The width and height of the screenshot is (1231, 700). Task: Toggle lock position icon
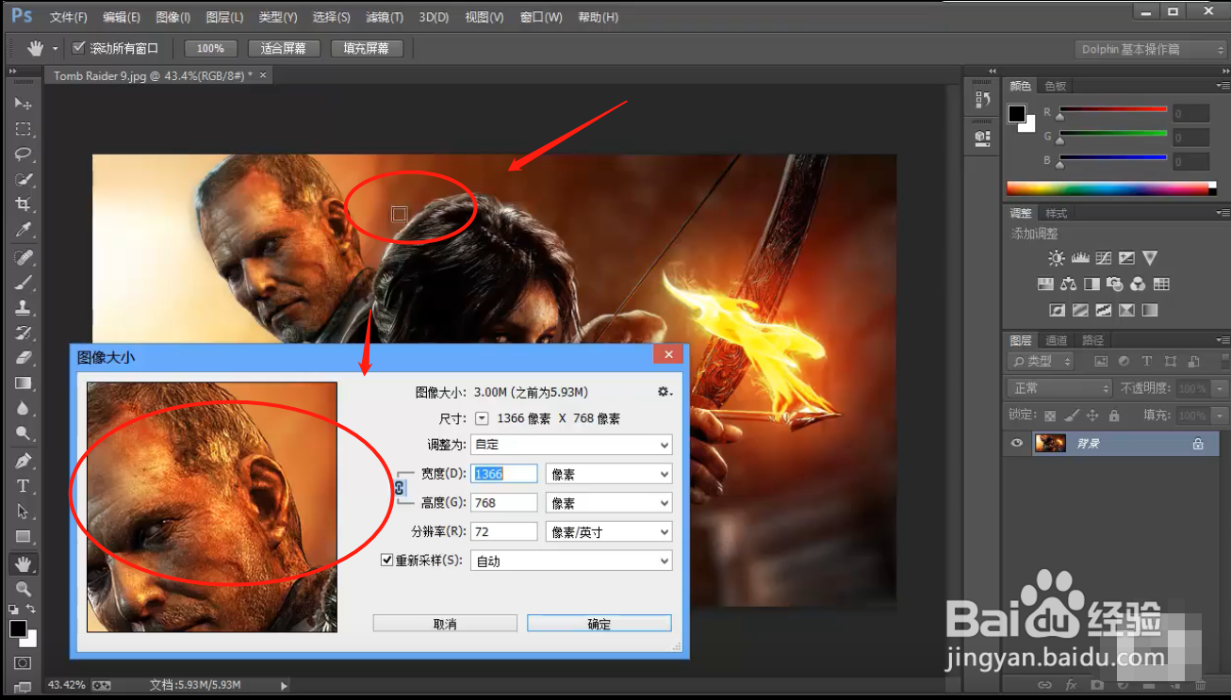(1092, 415)
